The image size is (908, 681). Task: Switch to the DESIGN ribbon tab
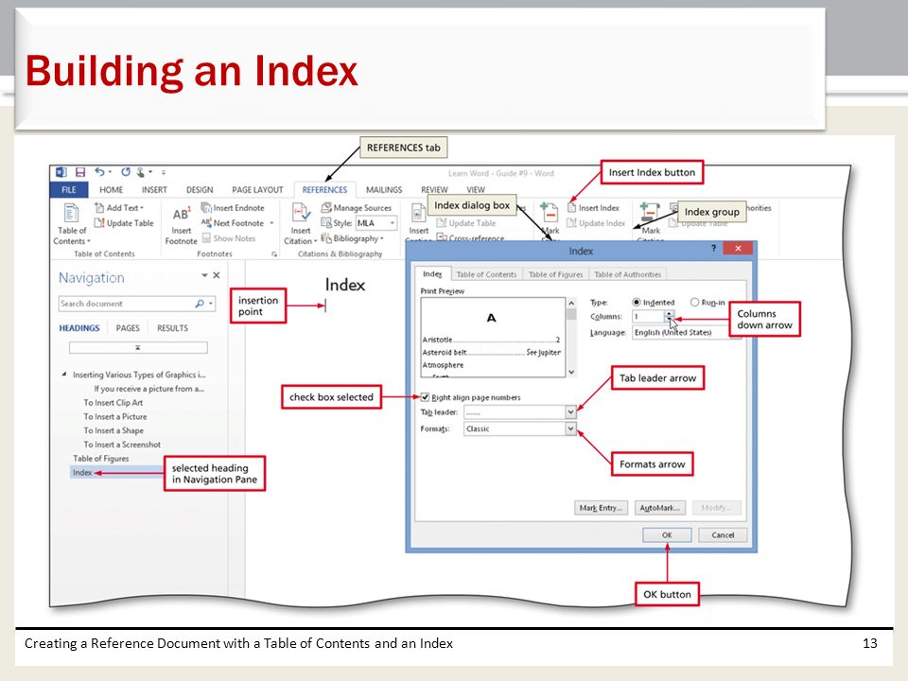(200, 190)
